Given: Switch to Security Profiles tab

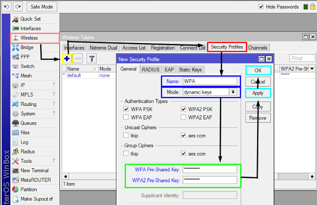Looking at the screenshot, I should [227, 47].
